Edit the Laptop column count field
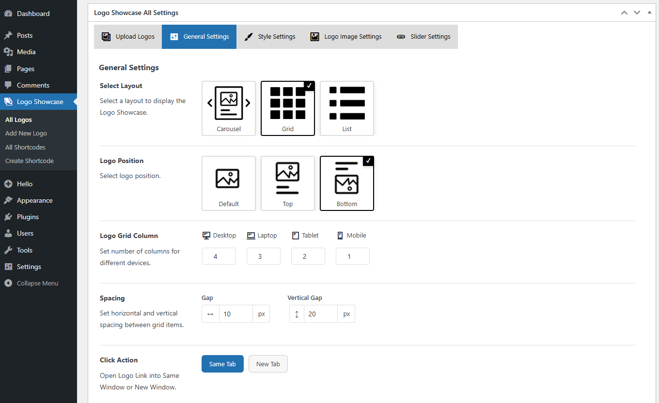The height and width of the screenshot is (403, 659). pyautogui.click(x=264, y=256)
